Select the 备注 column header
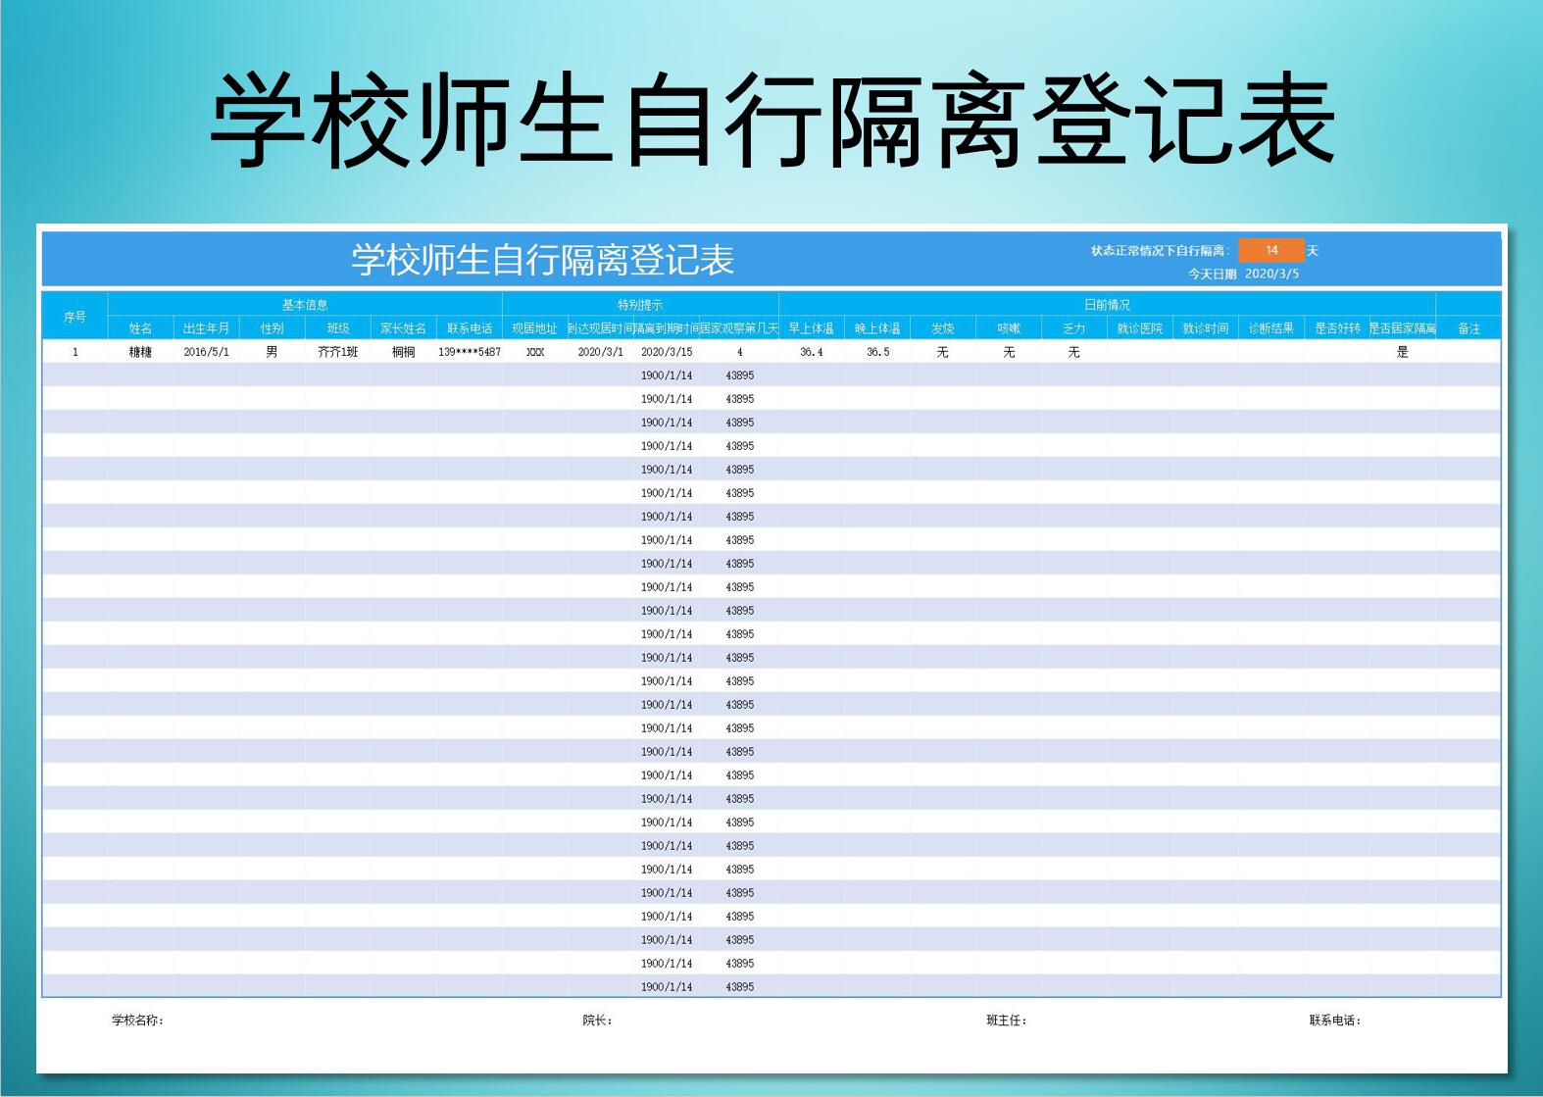 coord(1468,328)
